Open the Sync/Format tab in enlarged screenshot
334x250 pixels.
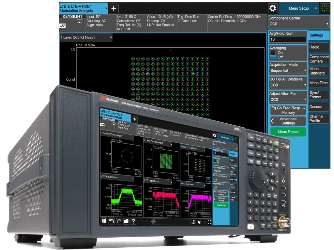[x=319, y=95]
